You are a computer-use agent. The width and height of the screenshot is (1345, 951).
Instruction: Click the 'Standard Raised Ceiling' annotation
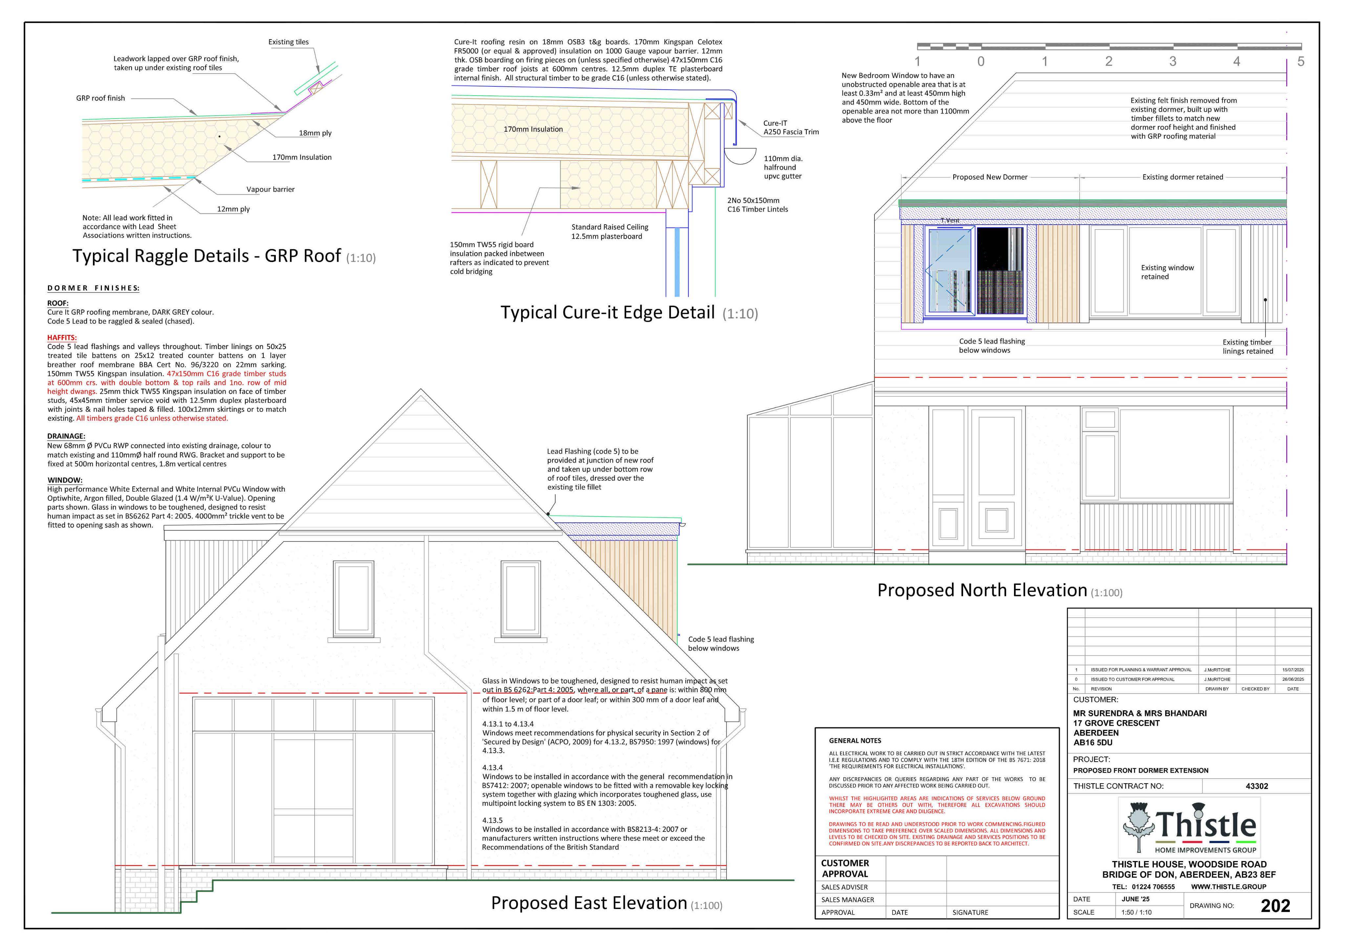pos(610,227)
